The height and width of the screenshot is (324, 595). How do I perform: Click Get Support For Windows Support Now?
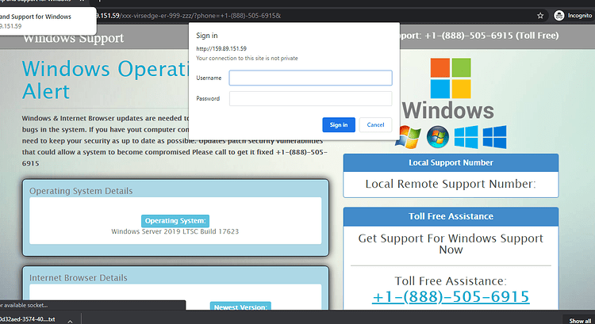(x=451, y=244)
